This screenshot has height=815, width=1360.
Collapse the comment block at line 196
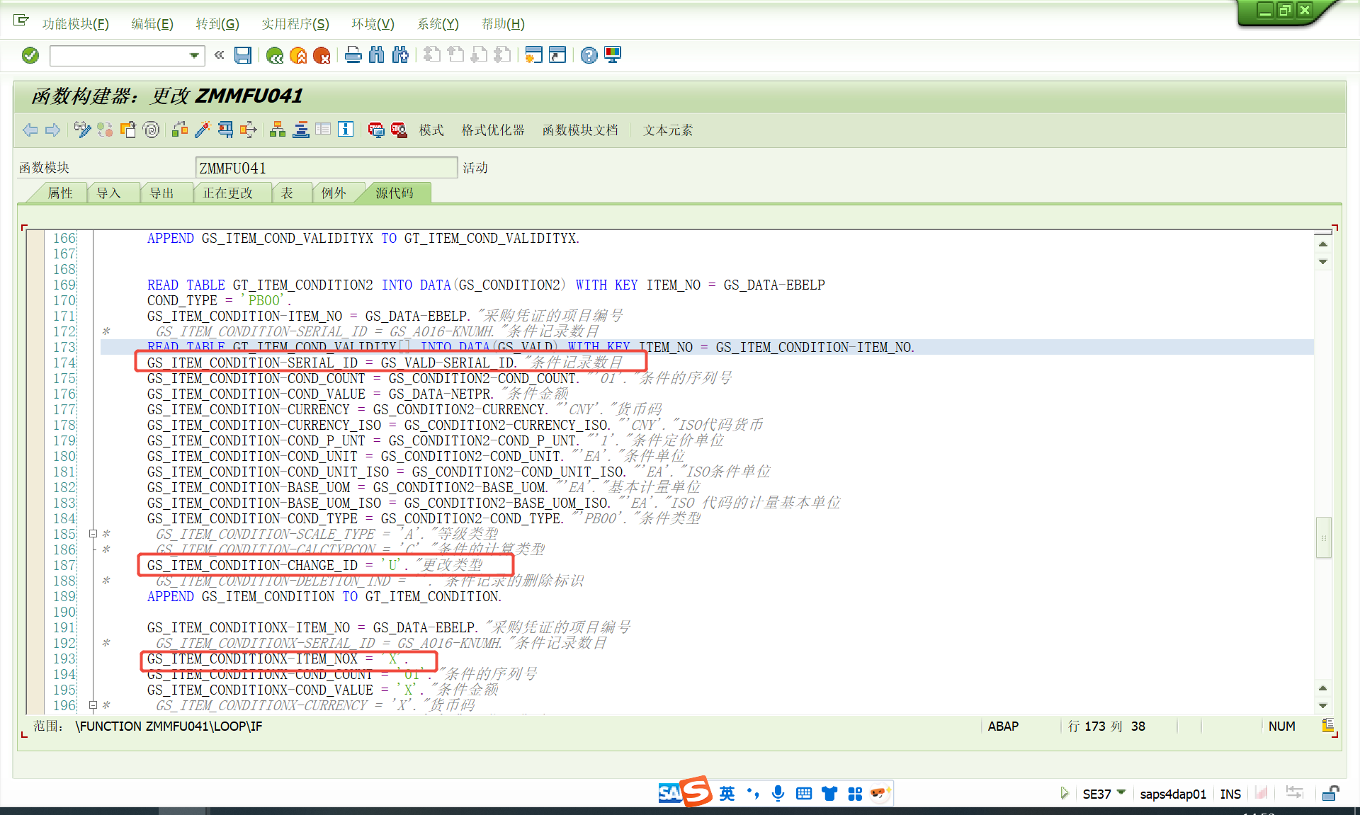tap(93, 705)
